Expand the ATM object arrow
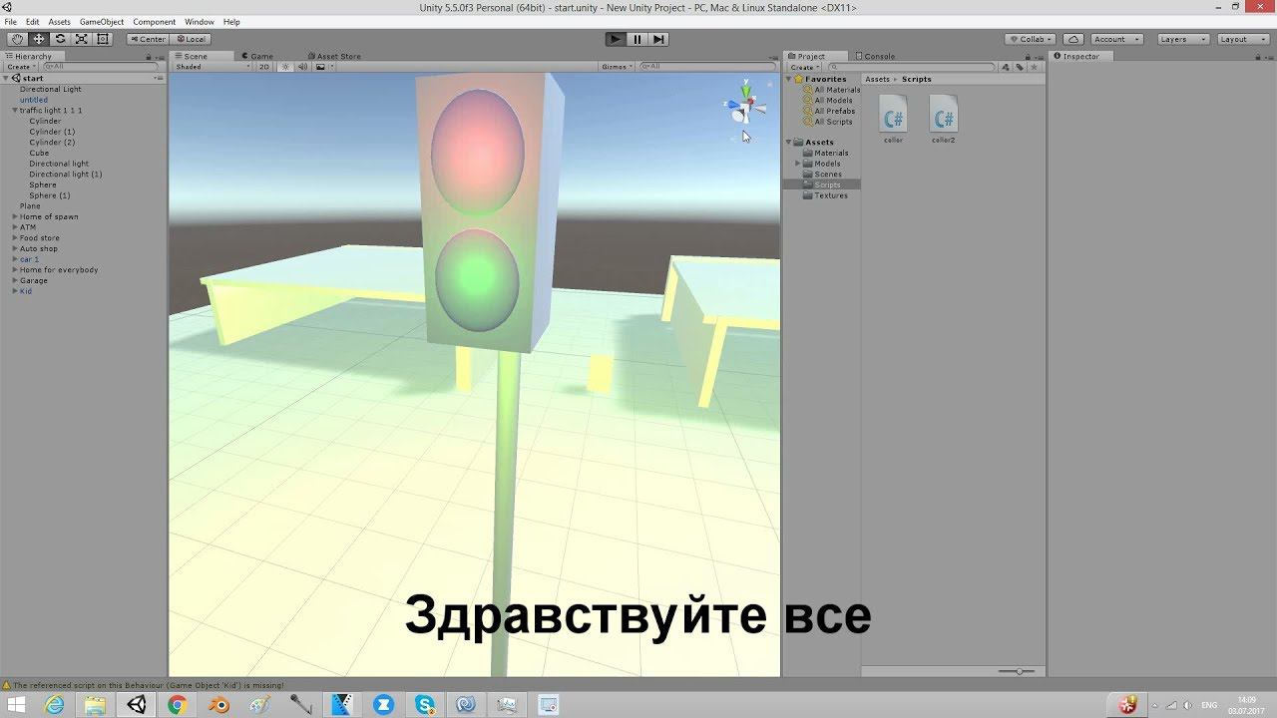This screenshot has height=718, width=1277. (15, 227)
